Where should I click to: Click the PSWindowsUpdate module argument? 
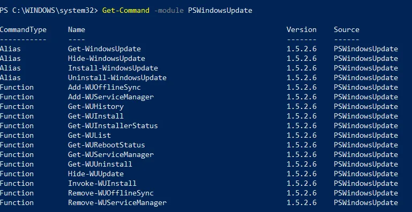pos(220,11)
